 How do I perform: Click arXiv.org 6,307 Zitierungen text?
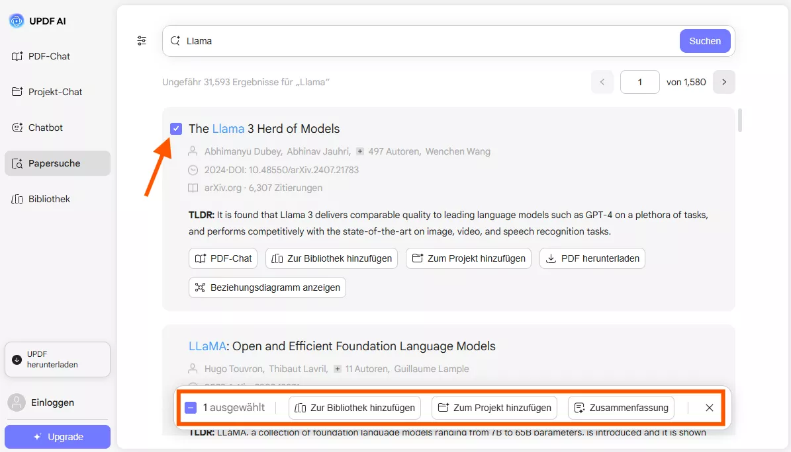(263, 188)
